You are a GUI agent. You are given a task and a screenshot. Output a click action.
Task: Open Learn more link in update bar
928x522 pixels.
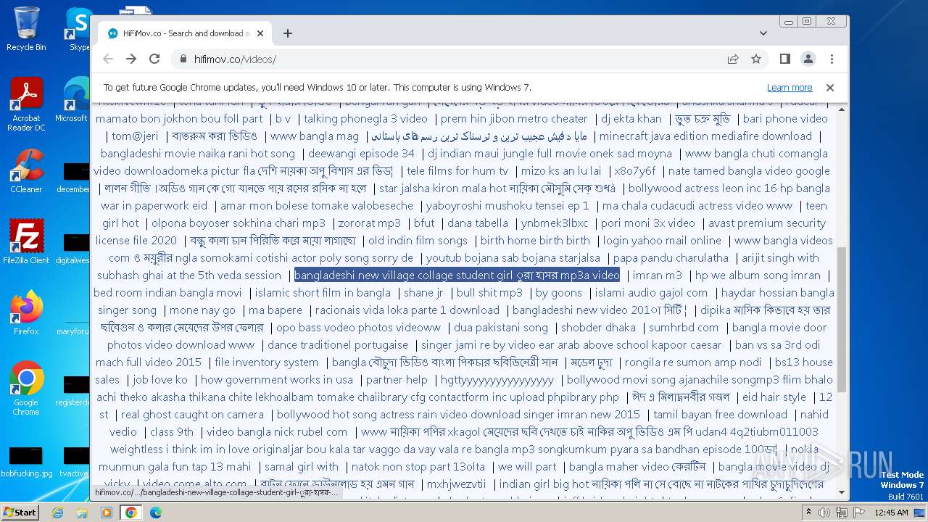[790, 87]
